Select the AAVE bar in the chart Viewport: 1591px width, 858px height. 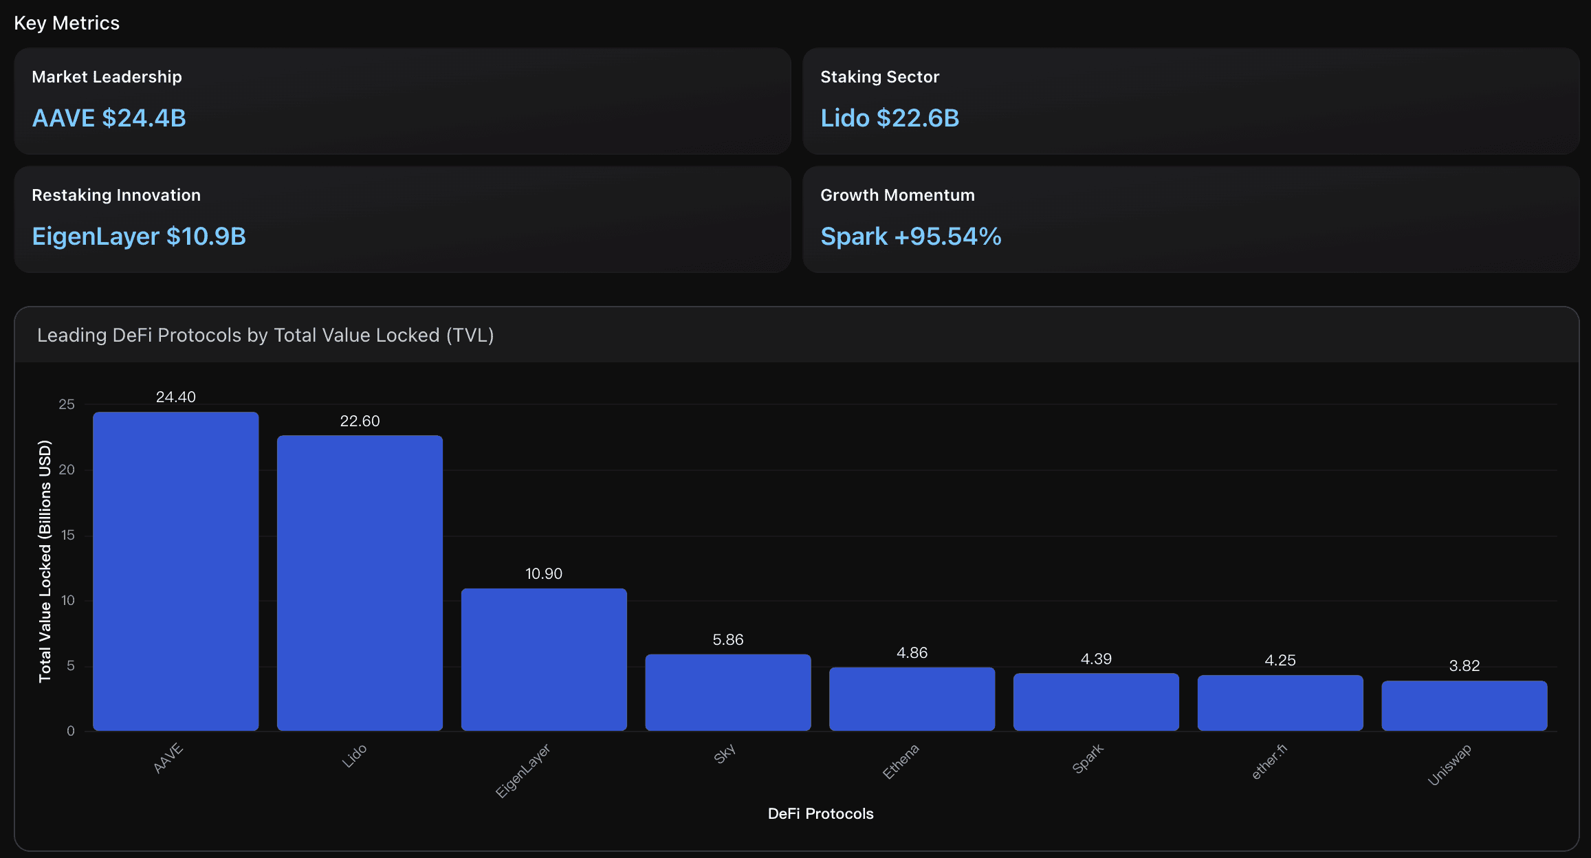[x=176, y=571]
